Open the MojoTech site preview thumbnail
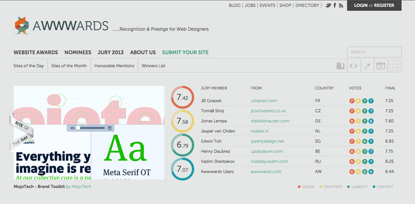Viewport: 415px width, 204px height. (89, 133)
